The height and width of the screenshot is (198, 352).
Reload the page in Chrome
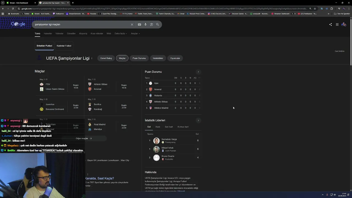[13, 9]
